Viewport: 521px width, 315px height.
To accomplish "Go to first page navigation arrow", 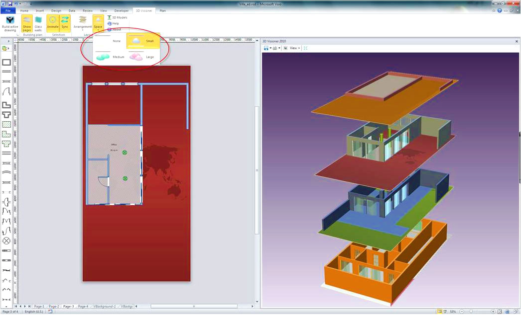I will tap(15, 307).
